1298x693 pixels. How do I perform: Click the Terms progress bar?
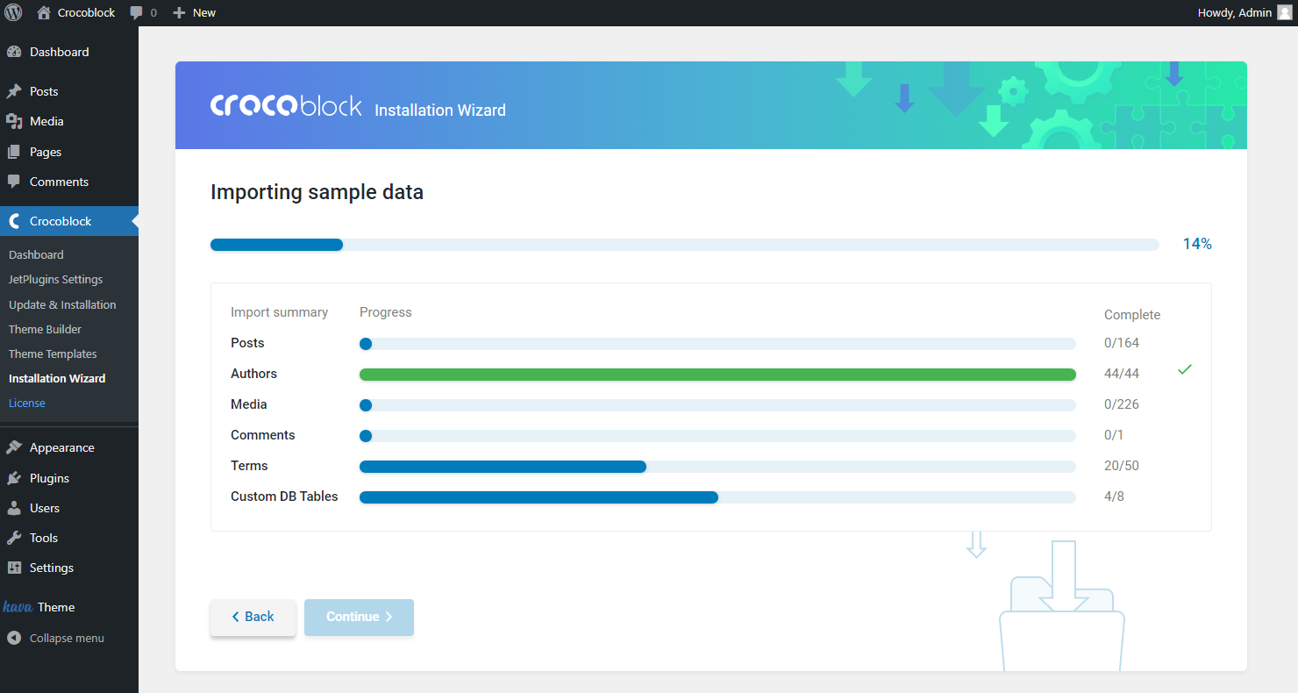[717, 467]
